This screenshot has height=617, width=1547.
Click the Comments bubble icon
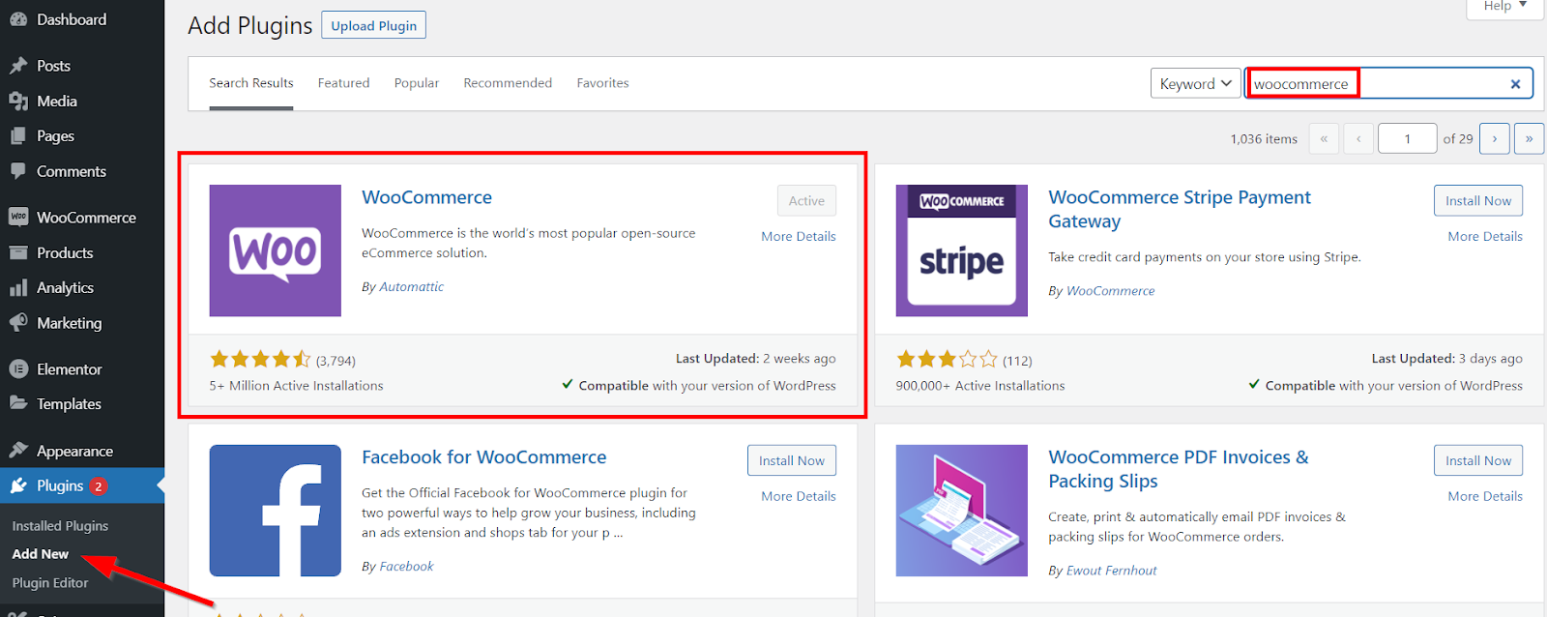18,171
